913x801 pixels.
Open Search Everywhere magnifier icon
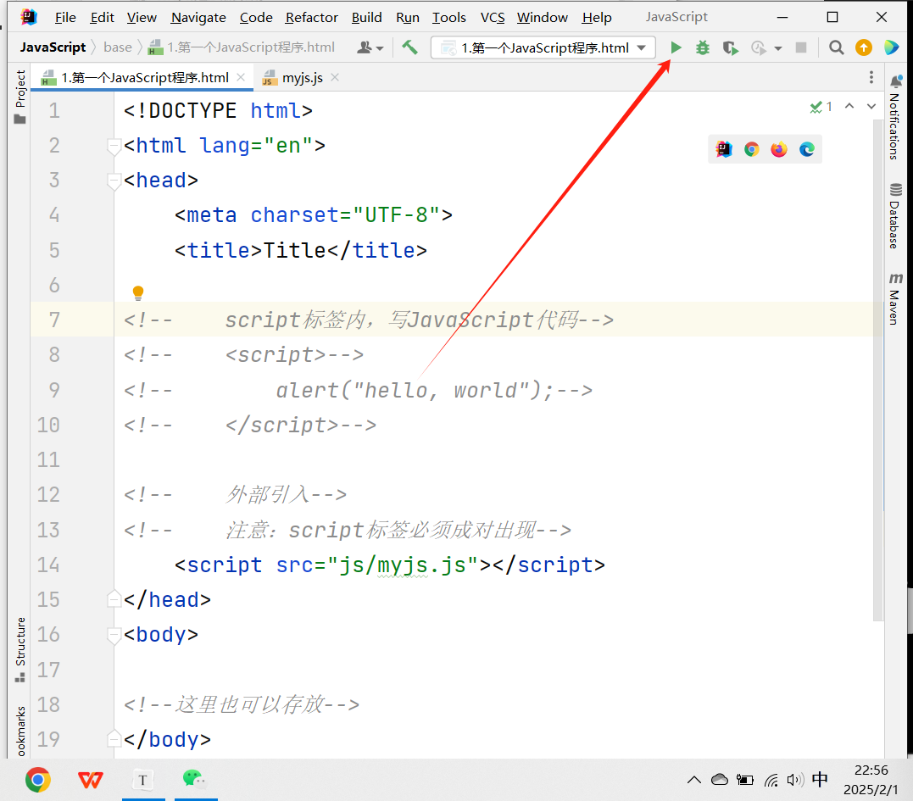click(x=836, y=47)
